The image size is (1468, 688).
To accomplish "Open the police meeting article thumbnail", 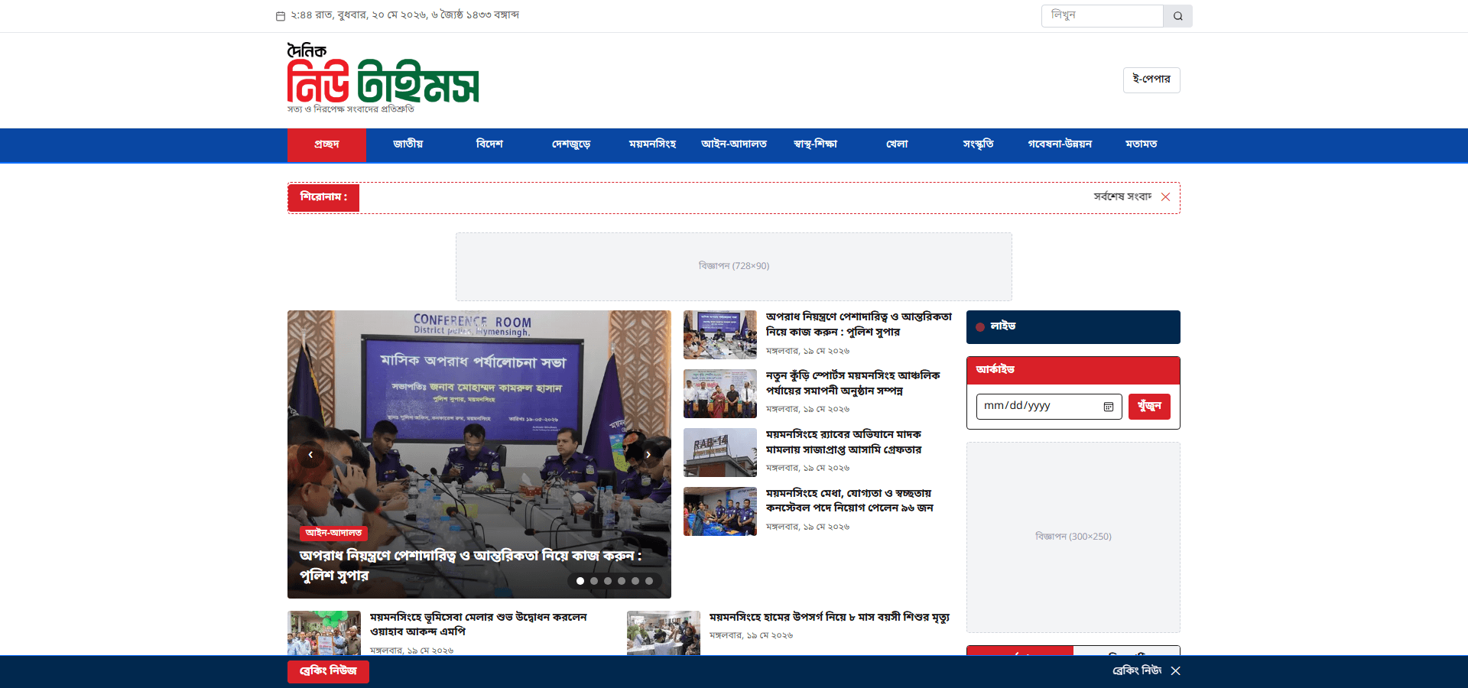I will pos(720,335).
